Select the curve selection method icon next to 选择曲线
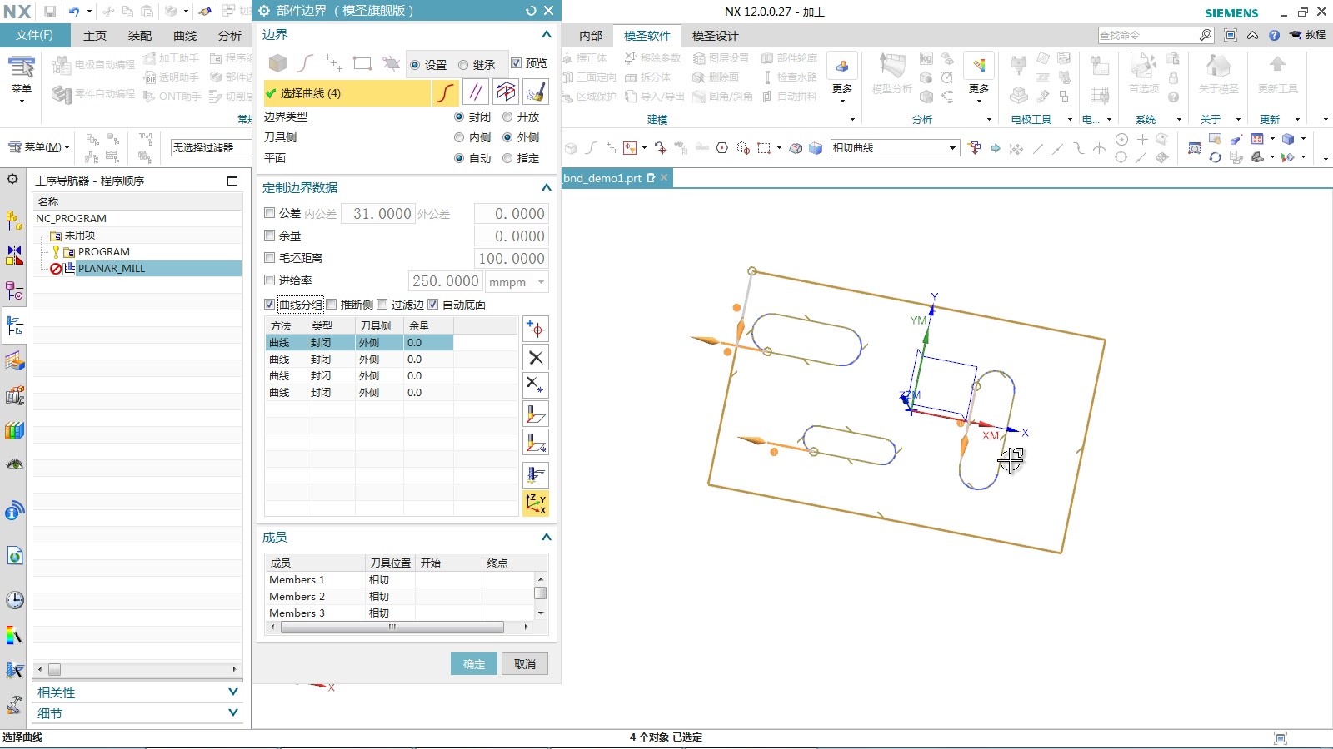The width and height of the screenshot is (1333, 749). [445, 92]
